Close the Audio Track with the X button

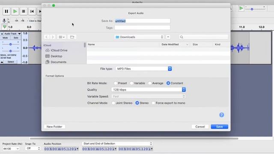[2, 34]
